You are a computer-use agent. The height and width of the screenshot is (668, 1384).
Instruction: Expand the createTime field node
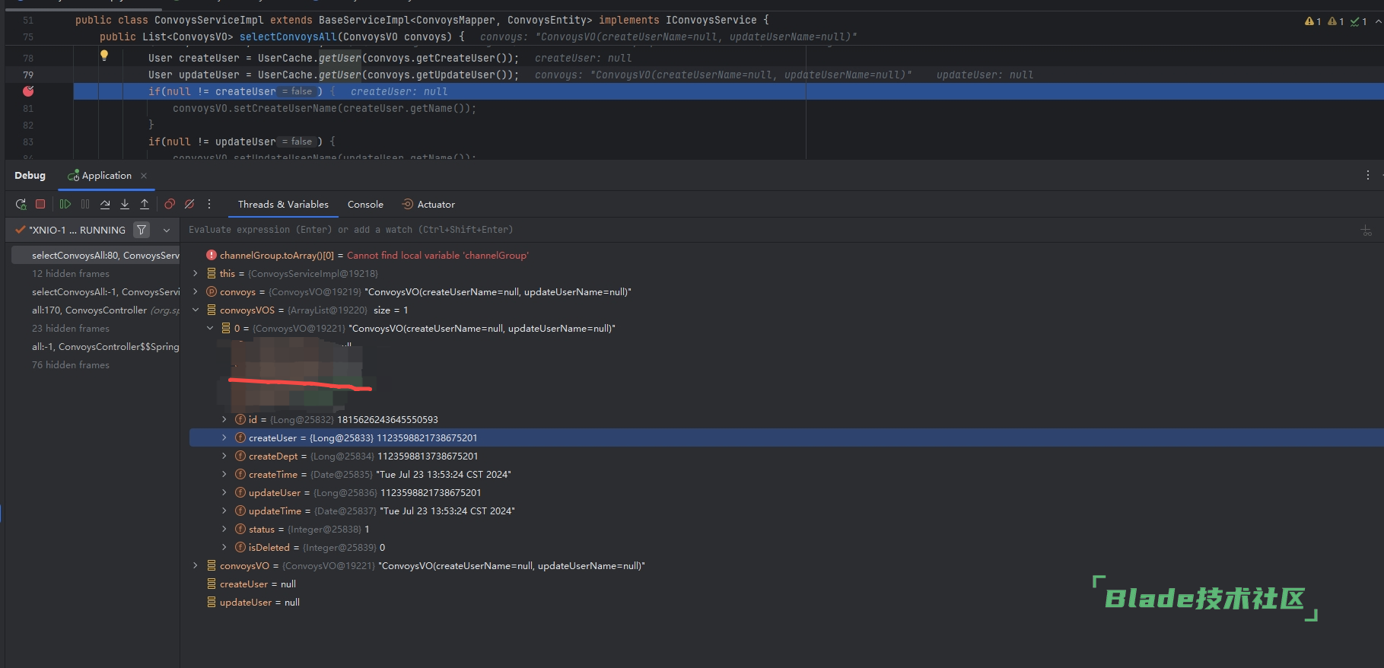pos(224,474)
